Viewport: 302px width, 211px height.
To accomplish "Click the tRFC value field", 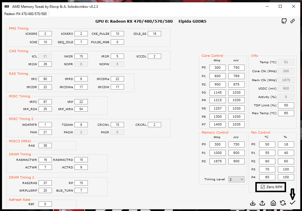I will [45, 102].
